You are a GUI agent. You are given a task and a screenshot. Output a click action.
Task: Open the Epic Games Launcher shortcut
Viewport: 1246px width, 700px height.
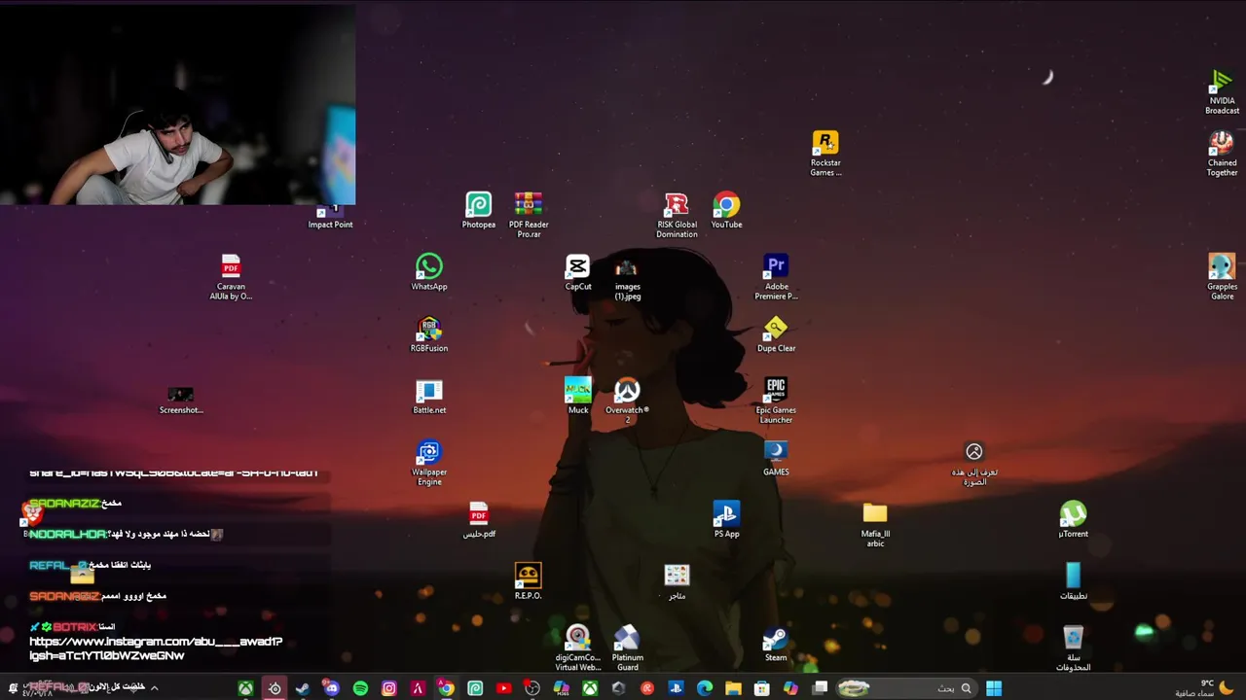coord(776,401)
